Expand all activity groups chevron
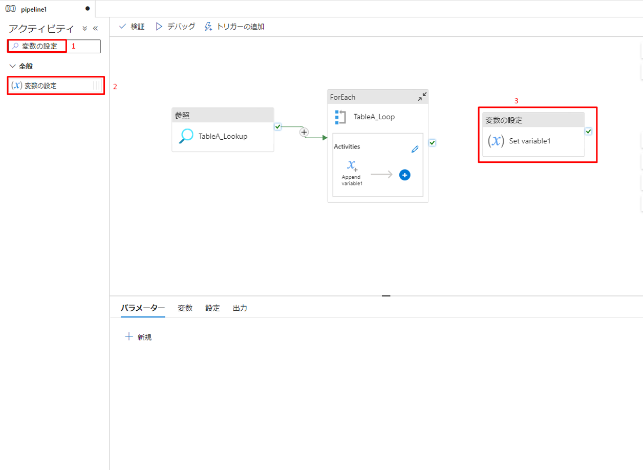 (x=85, y=29)
